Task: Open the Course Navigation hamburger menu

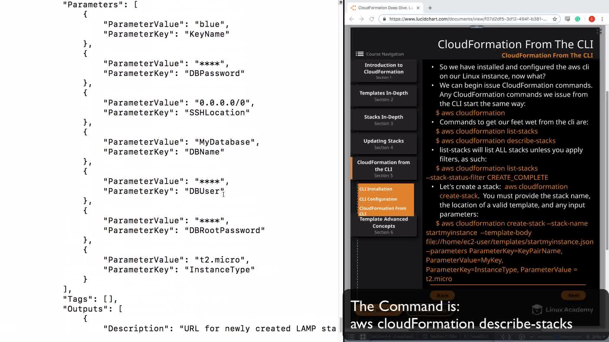Action: 359,54
